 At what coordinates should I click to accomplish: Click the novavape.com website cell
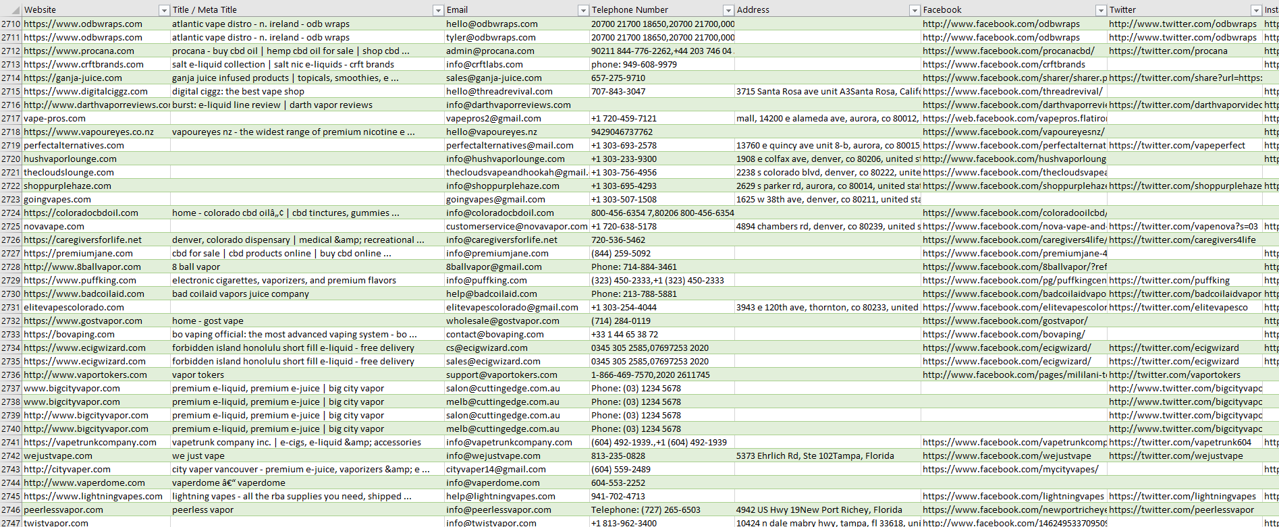coord(96,226)
